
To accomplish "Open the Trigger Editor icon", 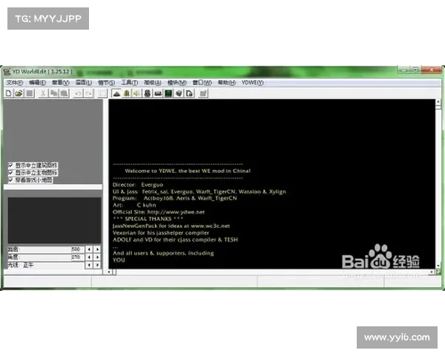I will (x=127, y=93).
